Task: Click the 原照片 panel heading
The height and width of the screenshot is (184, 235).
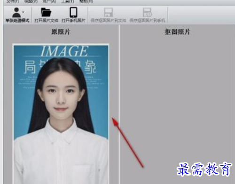Action: click(61, 32)
